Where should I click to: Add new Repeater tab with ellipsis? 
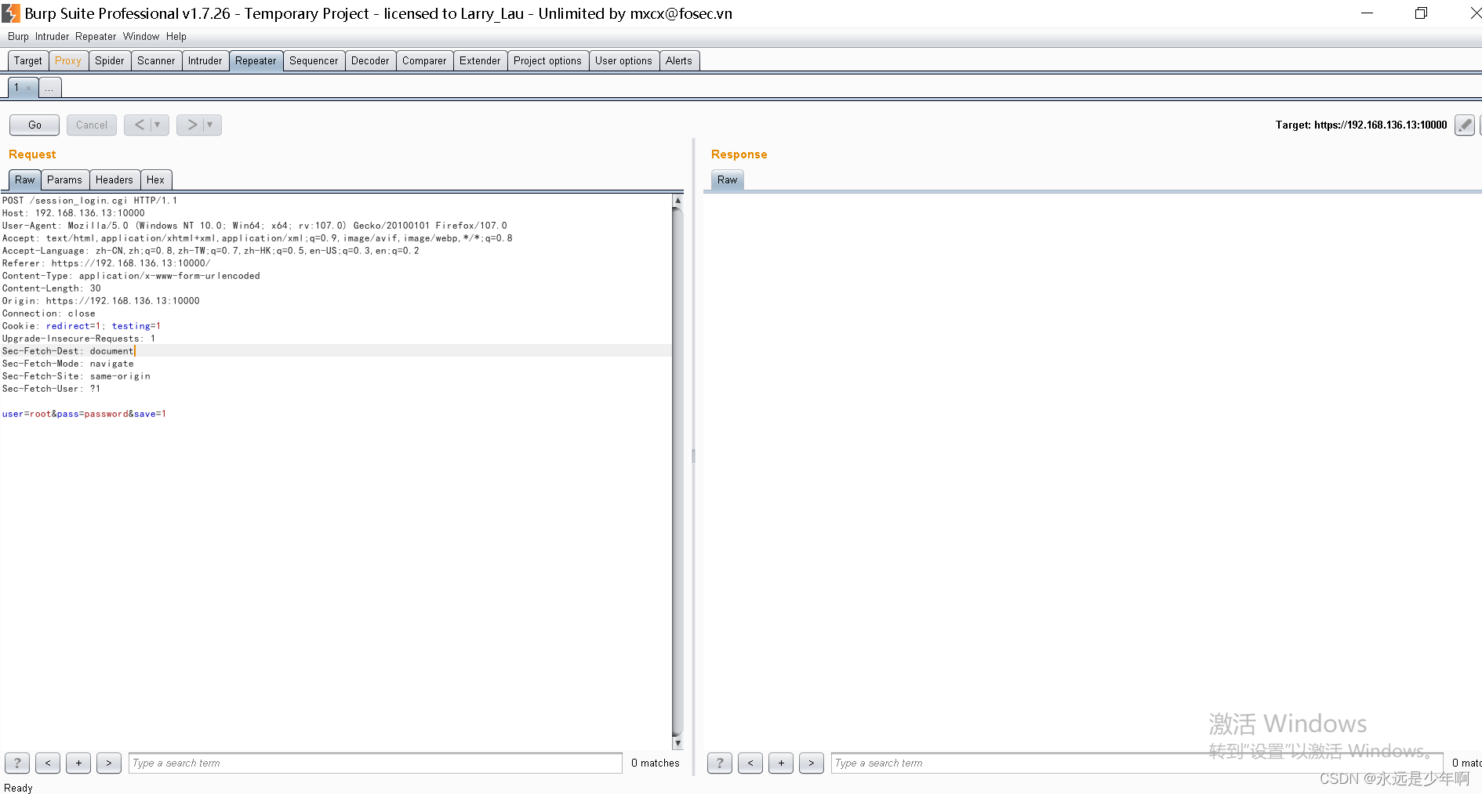49,88
